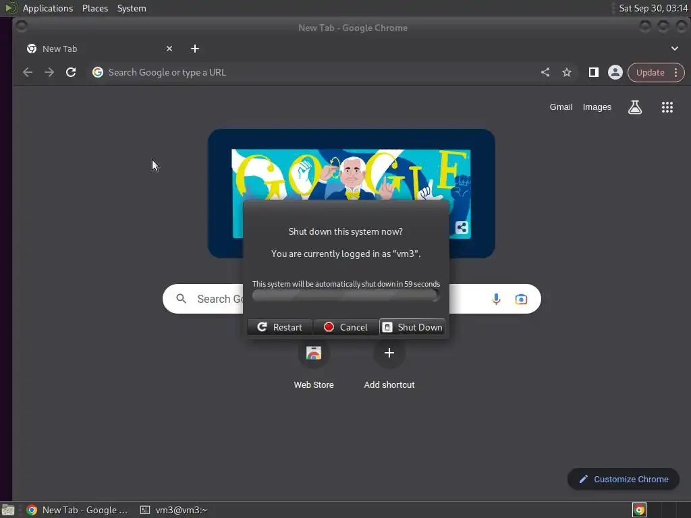Click the shutdown countdown progress bar
The image size is (691, 518).
point(345,295)
